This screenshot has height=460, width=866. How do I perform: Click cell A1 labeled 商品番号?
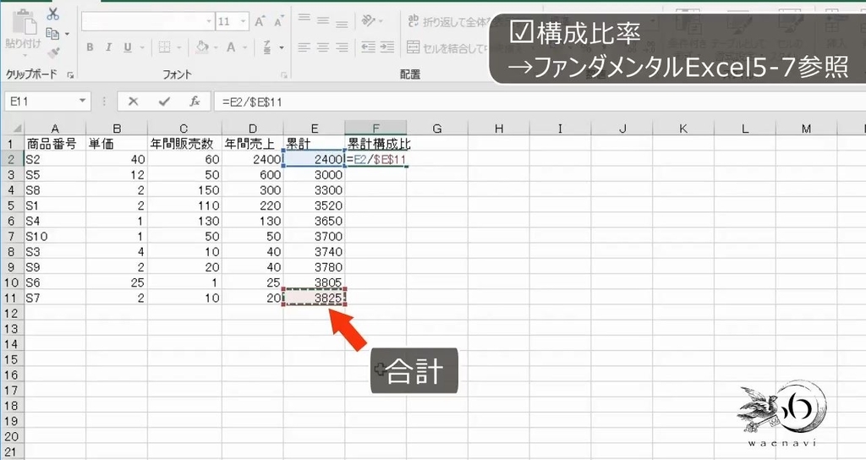coord(55,144)
